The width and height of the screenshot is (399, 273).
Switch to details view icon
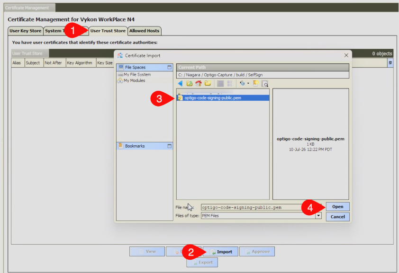229,83
